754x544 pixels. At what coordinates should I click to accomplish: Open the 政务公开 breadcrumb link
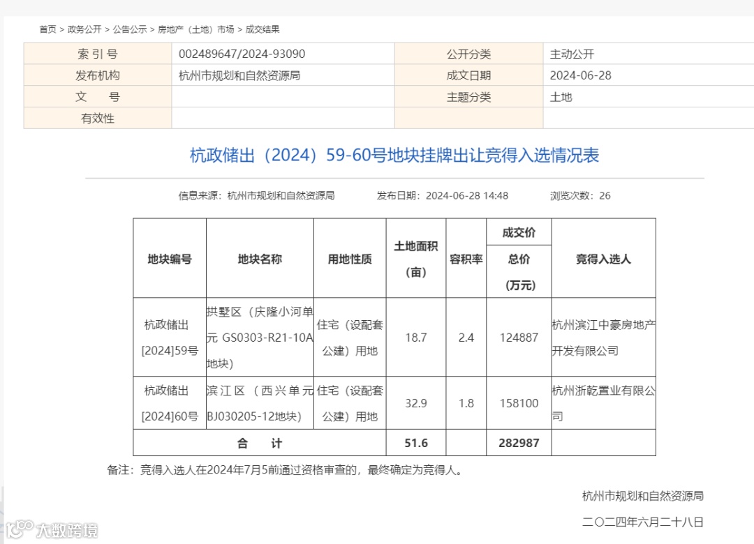(84, 29)
